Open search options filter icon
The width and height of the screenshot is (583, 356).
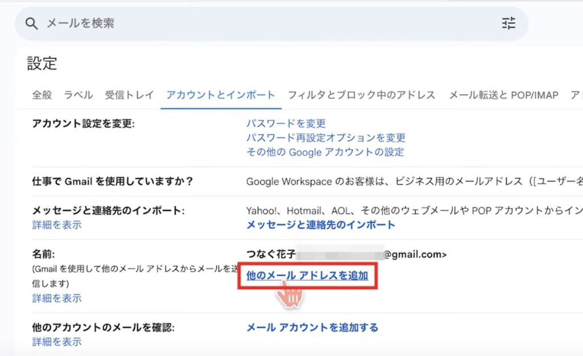coord(508,23)
